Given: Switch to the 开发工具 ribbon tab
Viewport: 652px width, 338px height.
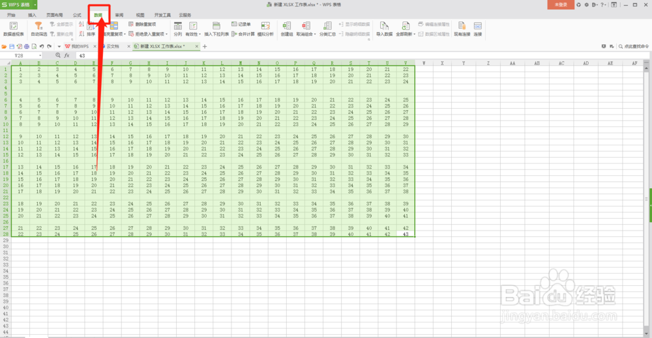Looking at the screenshot, I should coord(162,15).
